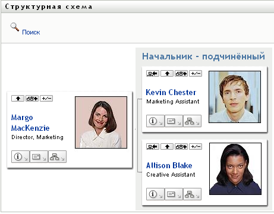Viewport: 274px width, 214px height.
Task: Make Allison Blake the chart root
Action: 153,147
